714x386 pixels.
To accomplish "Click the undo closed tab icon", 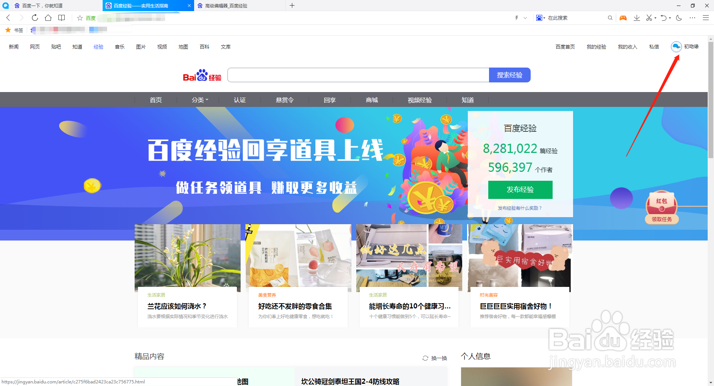I will pyautogui.click(x=664, y=18).
